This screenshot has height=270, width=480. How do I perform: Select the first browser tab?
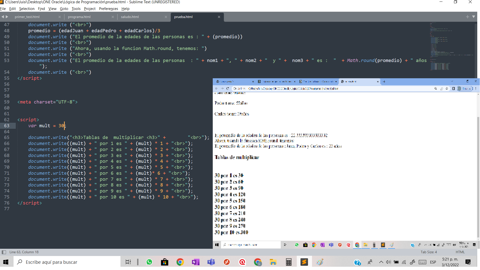pyautogui.click(x=234, y=81)
